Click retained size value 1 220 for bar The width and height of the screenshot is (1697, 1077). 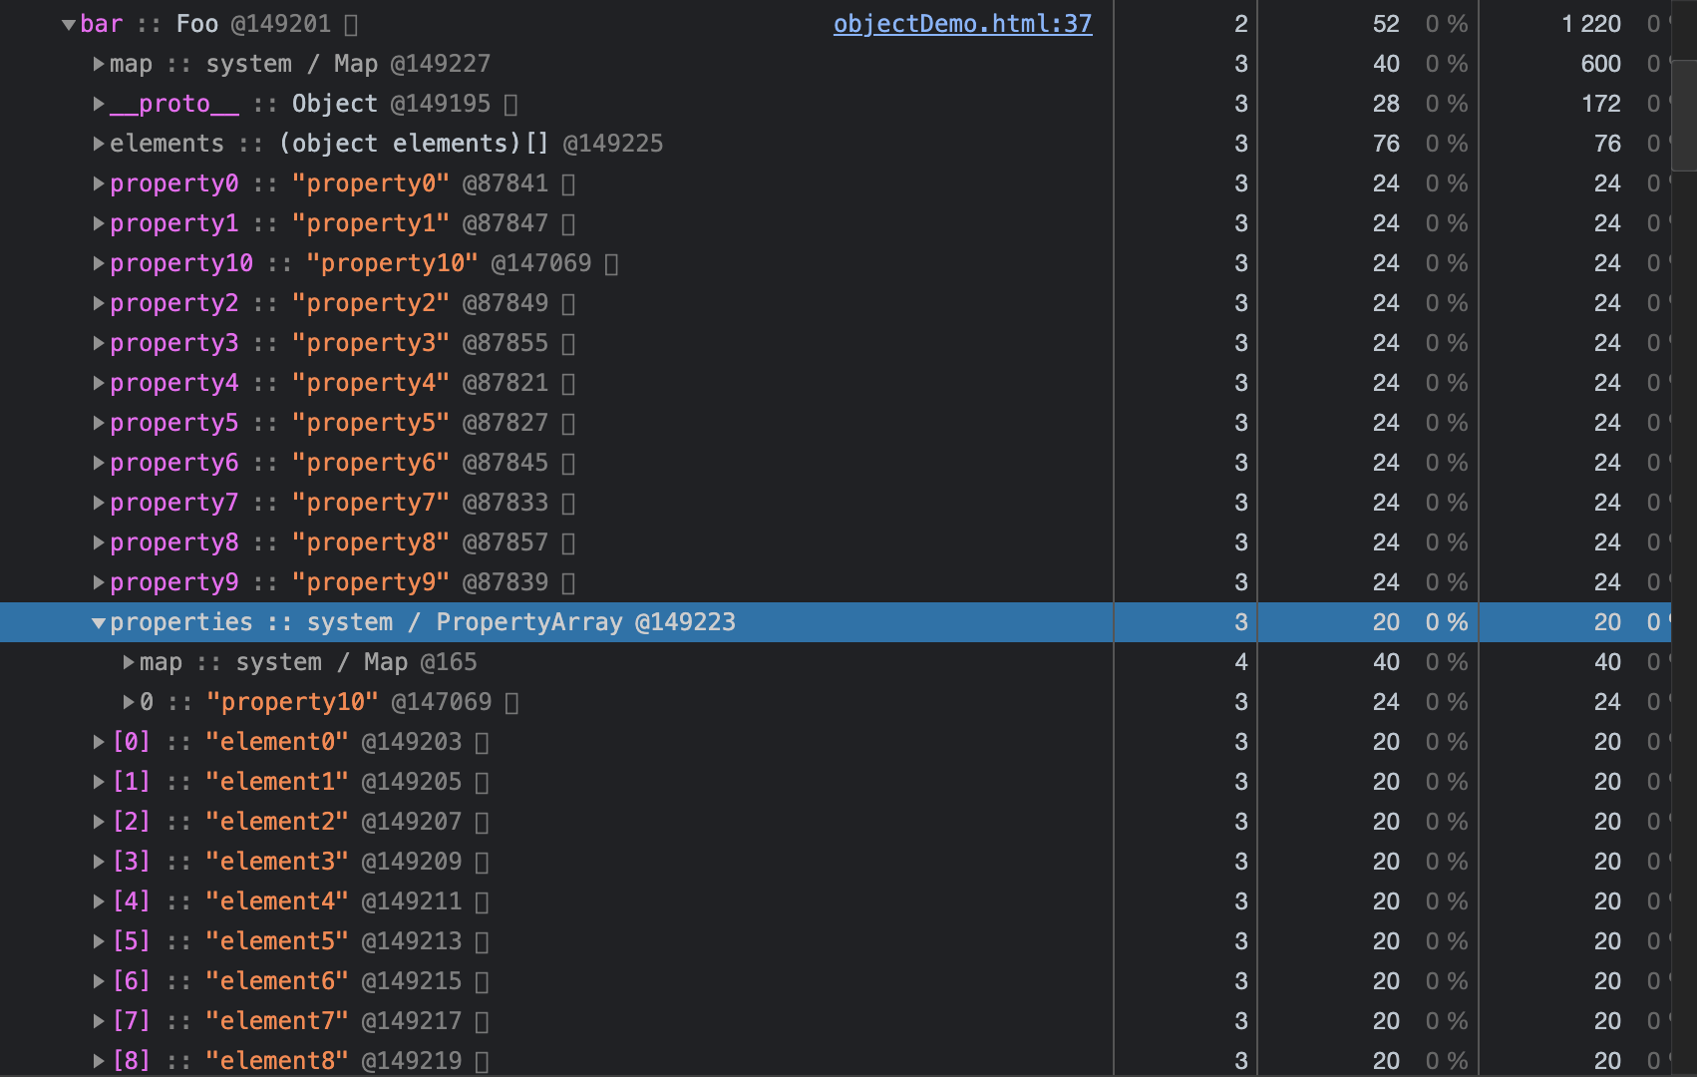point(1591,24)
